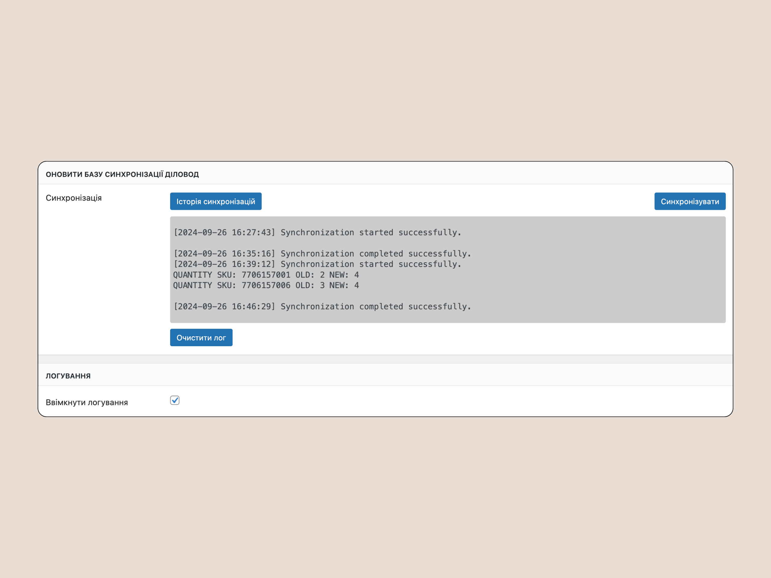Click the 16:27:43 synchronization started log line
The width and height of the screenshot is (771, 578).
(317, 232)
